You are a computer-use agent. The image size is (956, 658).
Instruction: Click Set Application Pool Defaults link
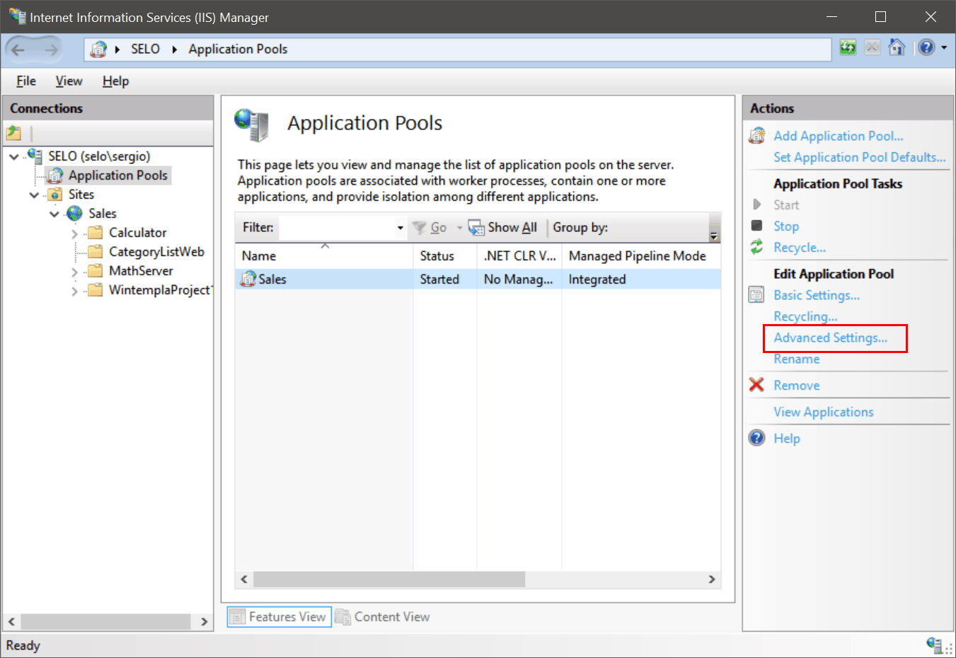[859, 157]
